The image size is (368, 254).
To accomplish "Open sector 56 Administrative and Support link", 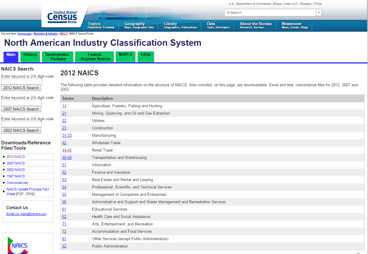I will (x=64, y=202).
